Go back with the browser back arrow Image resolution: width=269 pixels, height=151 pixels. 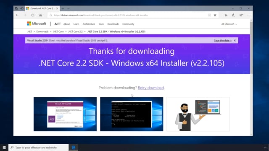[17, 15]
